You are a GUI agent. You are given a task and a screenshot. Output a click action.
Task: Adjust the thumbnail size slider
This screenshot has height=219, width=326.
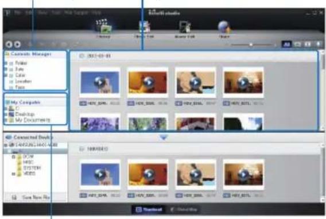pyautogui.click(x=251, y=45)
